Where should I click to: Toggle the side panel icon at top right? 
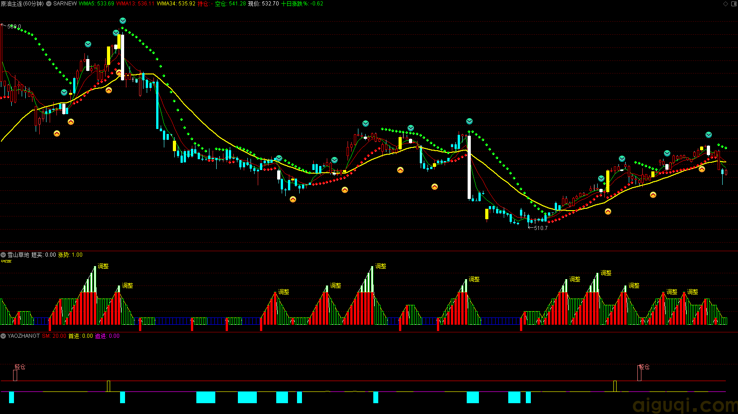coord(733,4)
